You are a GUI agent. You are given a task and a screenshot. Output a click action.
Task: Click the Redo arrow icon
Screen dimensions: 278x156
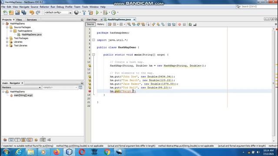(38, 13)
